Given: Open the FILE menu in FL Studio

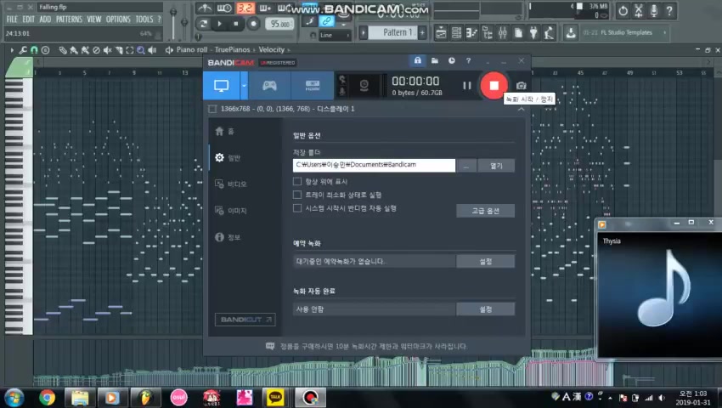Looking at the screenshot, I should pyautogui.click(x=12, y=20).
